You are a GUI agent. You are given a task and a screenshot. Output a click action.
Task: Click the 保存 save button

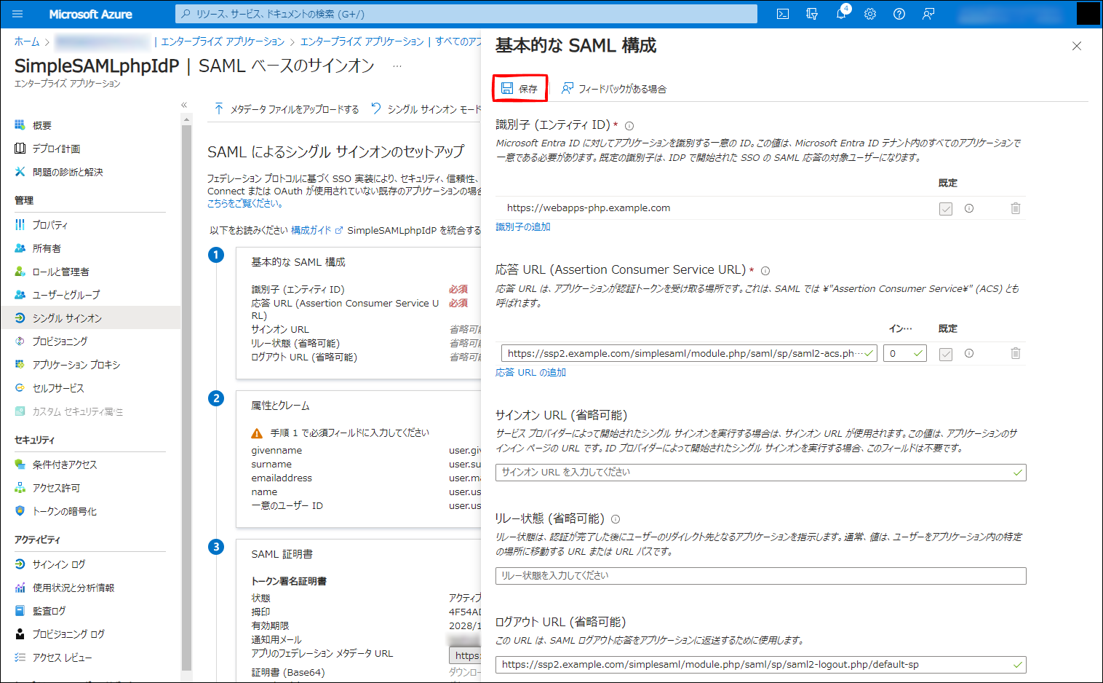[x=519, y=89]
